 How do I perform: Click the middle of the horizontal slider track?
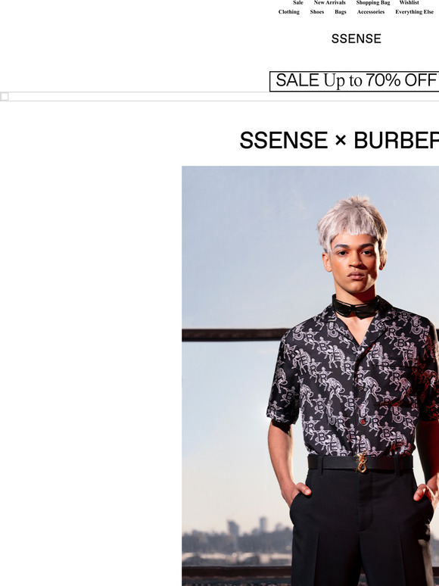point(219,96)
